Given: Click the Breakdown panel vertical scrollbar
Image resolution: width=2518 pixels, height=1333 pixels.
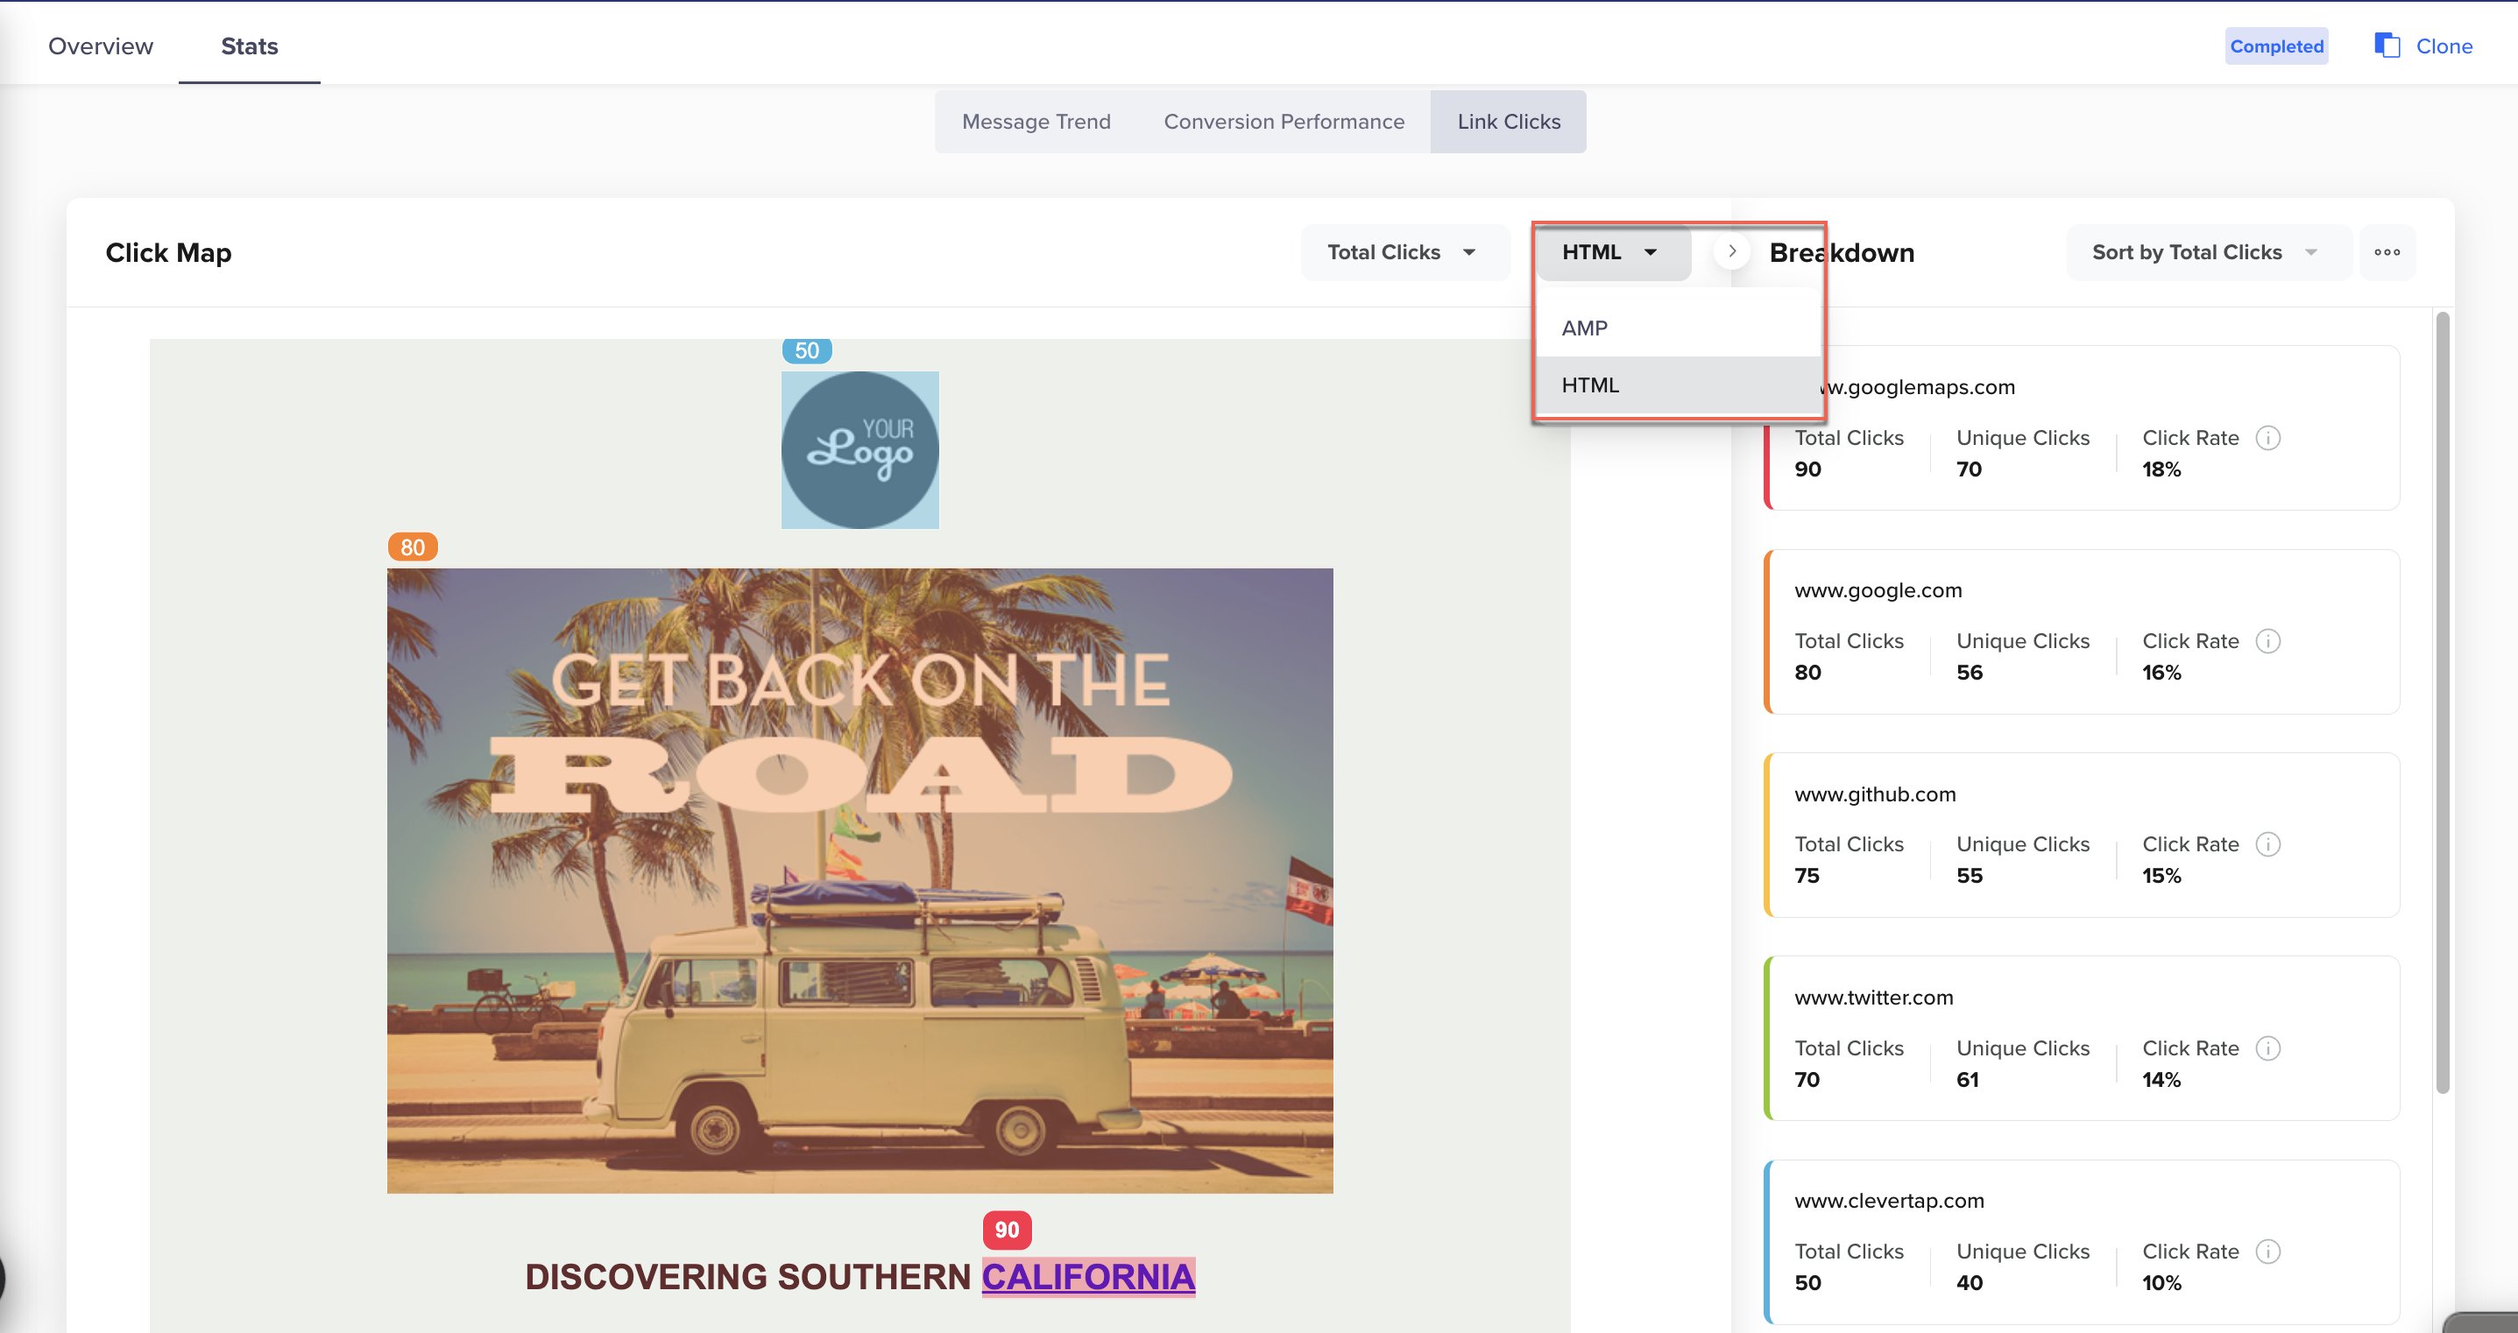Looking at the screenshot, I should (2442, 703).
